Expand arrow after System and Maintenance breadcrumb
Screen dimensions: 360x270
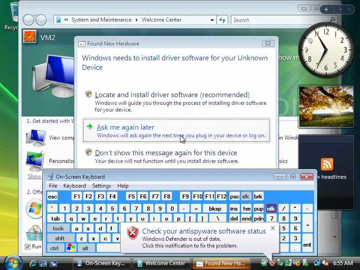(x=137, y=20)
